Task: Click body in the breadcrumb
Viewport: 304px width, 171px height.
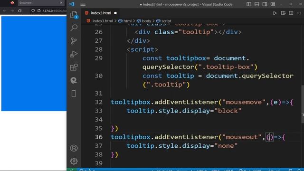Action: click(x=146, y=21)
